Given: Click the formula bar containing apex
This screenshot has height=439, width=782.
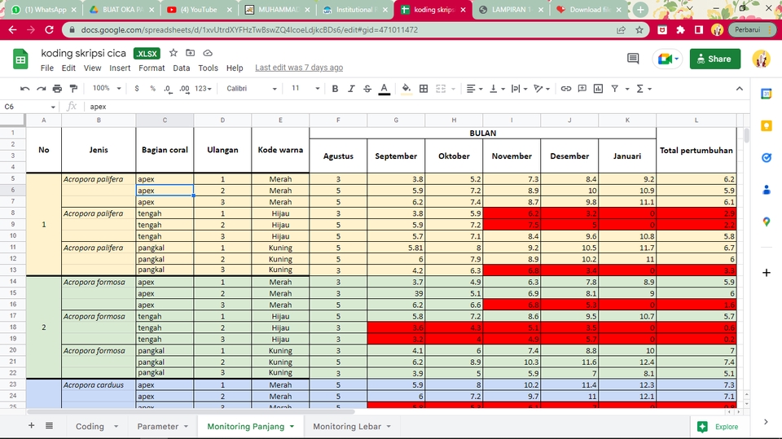Looking at the screenshot, I should pos(416,106).
